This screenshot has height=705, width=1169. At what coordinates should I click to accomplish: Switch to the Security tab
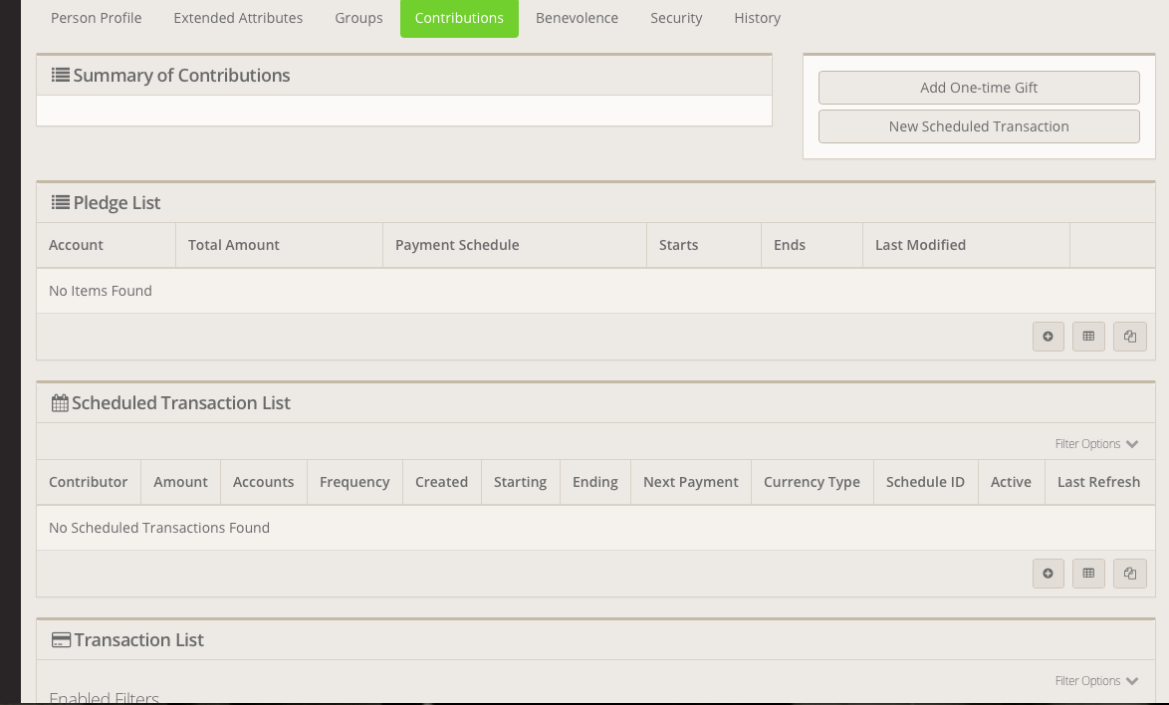pos(676,18)
